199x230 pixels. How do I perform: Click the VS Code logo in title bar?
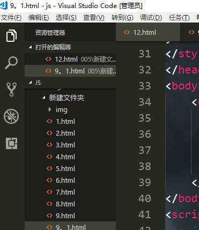(x=4, y=5)
